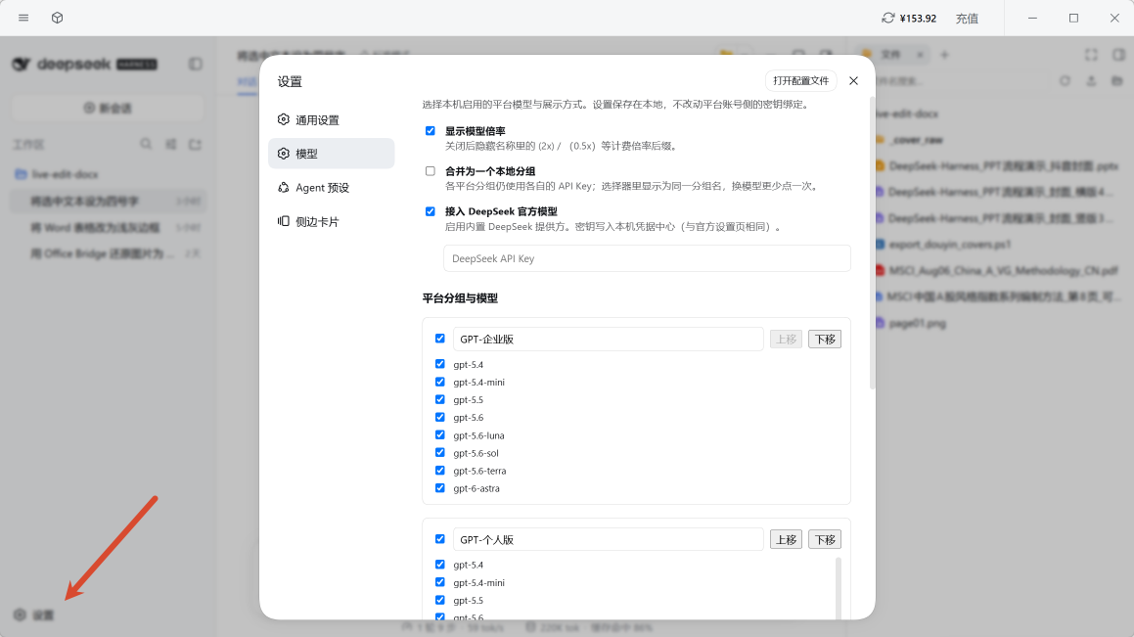This screenshot has height=637, width=1134.
Task: Enable 合并为一个本地分组 checkbox
Action: point(431,171)
